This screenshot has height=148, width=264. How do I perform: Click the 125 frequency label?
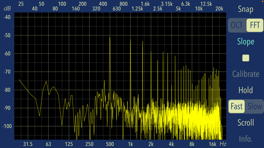(69, 144)
